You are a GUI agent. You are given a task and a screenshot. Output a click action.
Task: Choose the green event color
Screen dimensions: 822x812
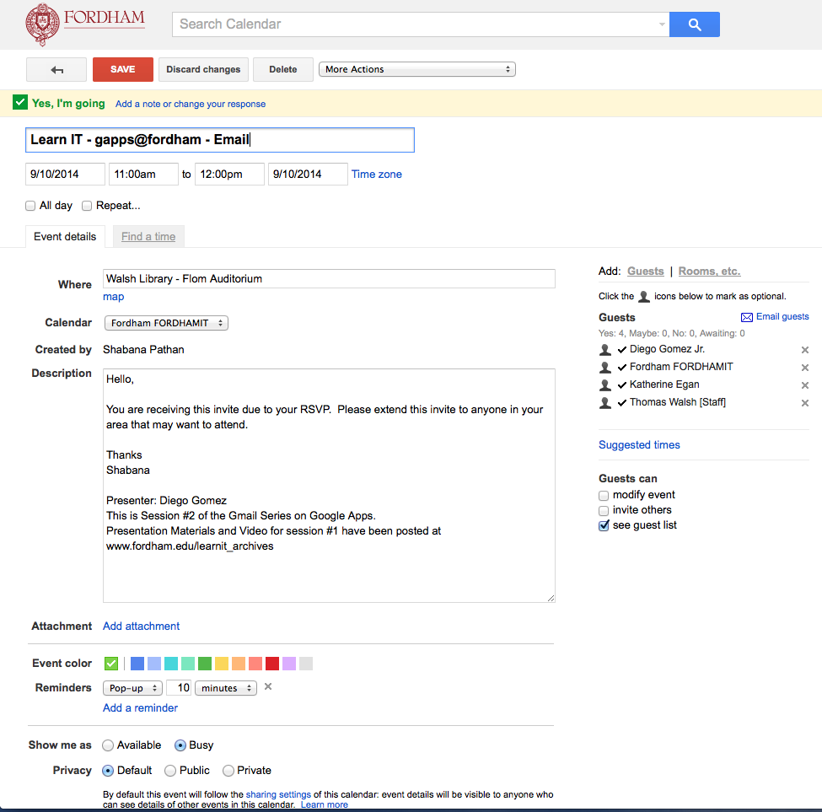tap(205, 664)
